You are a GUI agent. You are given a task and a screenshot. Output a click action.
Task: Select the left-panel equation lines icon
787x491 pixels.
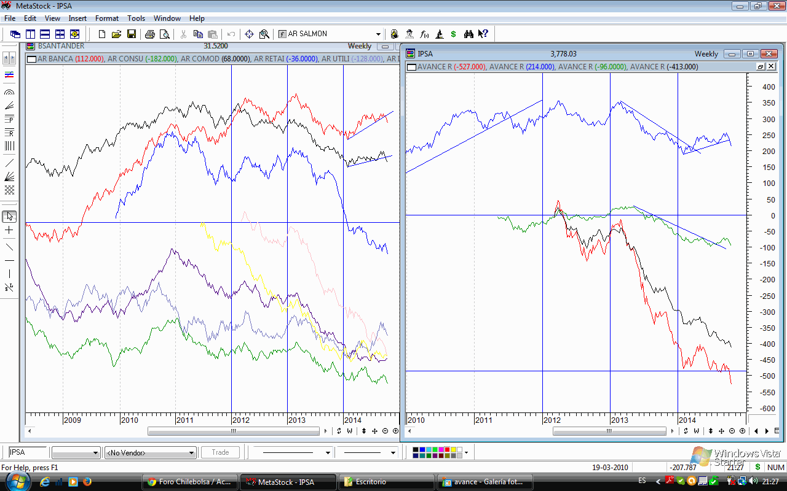tap(9, 75)
